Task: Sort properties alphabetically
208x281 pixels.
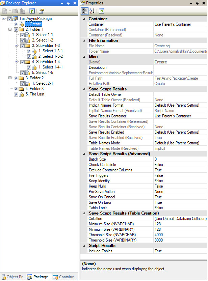Action: pyautogui.click(x=92, y=11)
